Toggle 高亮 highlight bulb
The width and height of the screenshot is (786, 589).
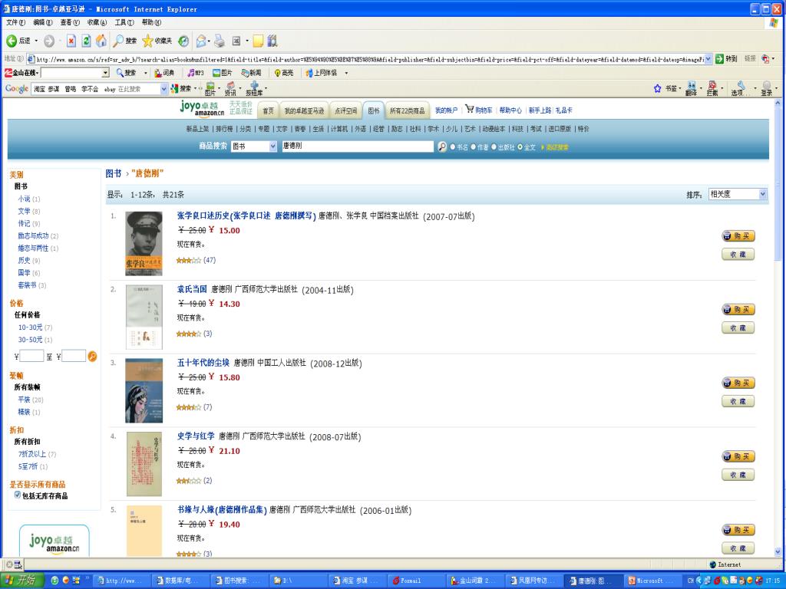[x=284, y=73]
